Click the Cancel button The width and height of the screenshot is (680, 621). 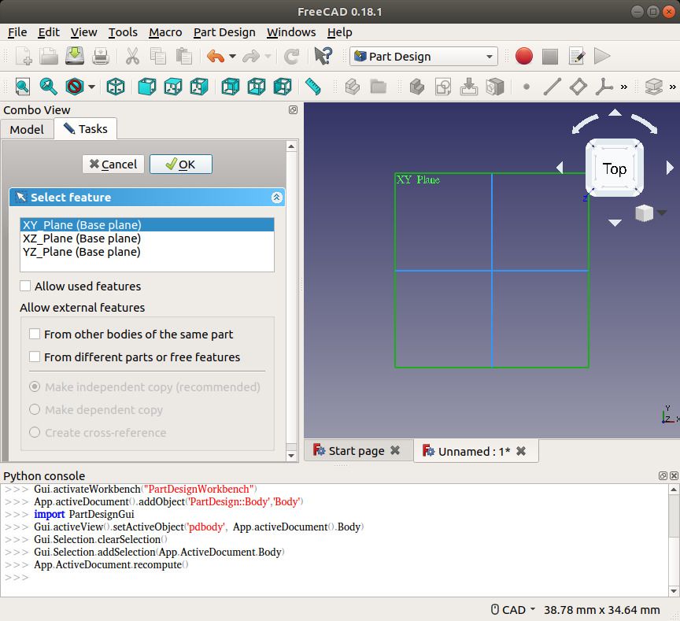tap(113, 164)
